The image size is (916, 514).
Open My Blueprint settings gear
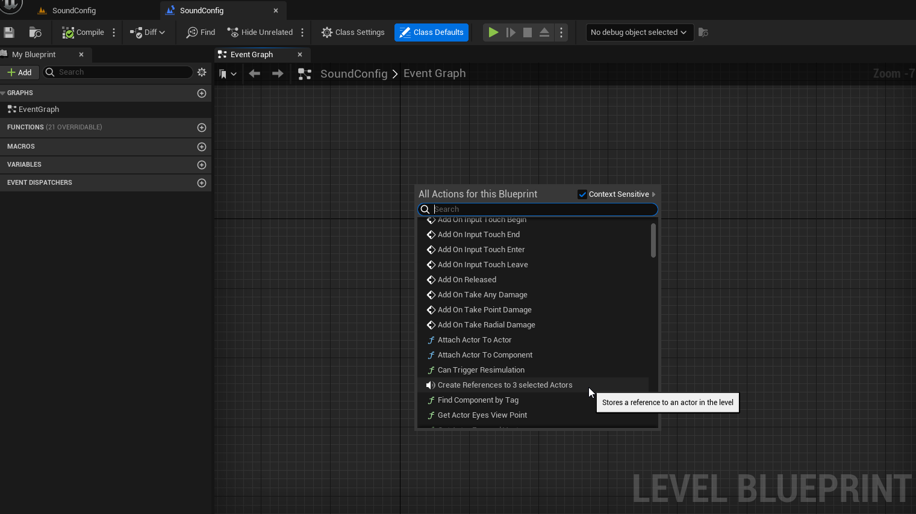click(x=202, y=72)
